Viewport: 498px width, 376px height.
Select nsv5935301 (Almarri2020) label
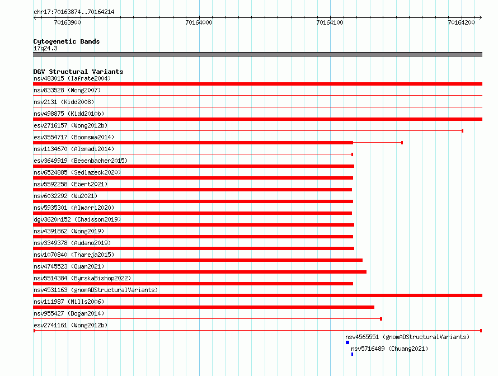tap(74, 208)
